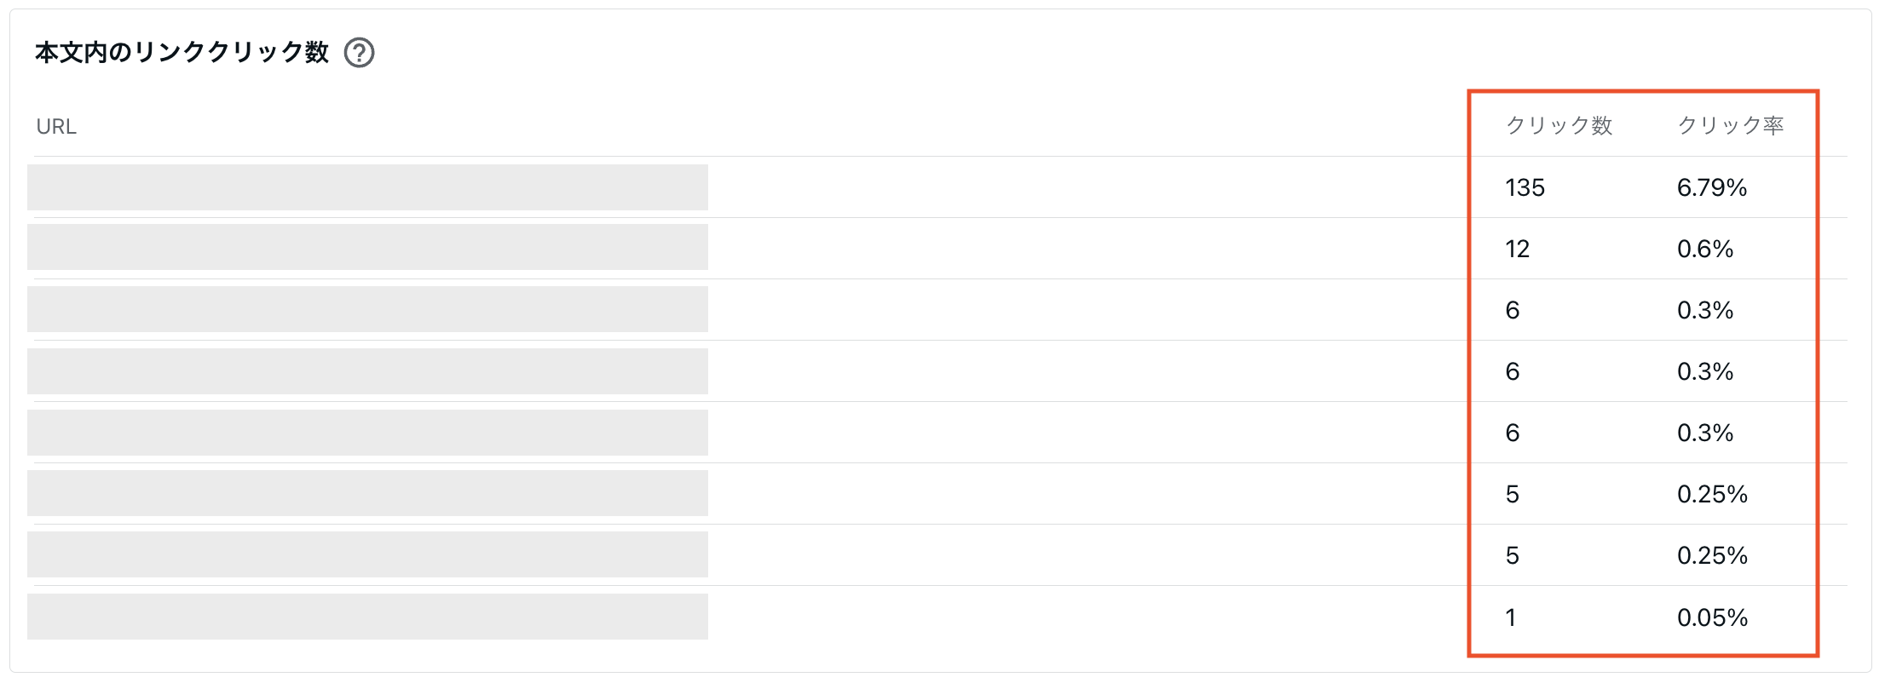Click the 12 click count value
This screenshot has width=1885, height=683.
(1517, 249)
